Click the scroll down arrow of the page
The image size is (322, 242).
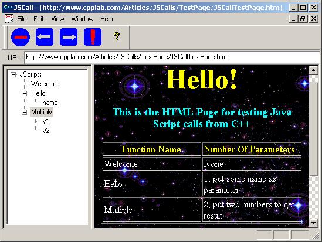tap(313, 223)
